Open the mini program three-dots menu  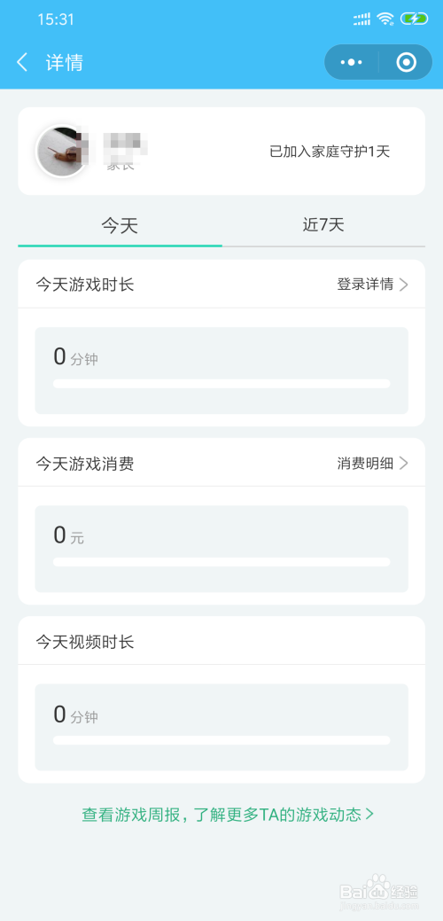point(352,62)
